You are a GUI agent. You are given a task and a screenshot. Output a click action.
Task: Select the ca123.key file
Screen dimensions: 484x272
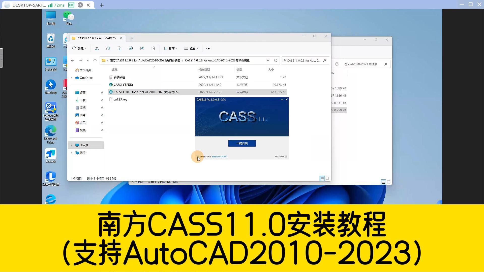120,99
